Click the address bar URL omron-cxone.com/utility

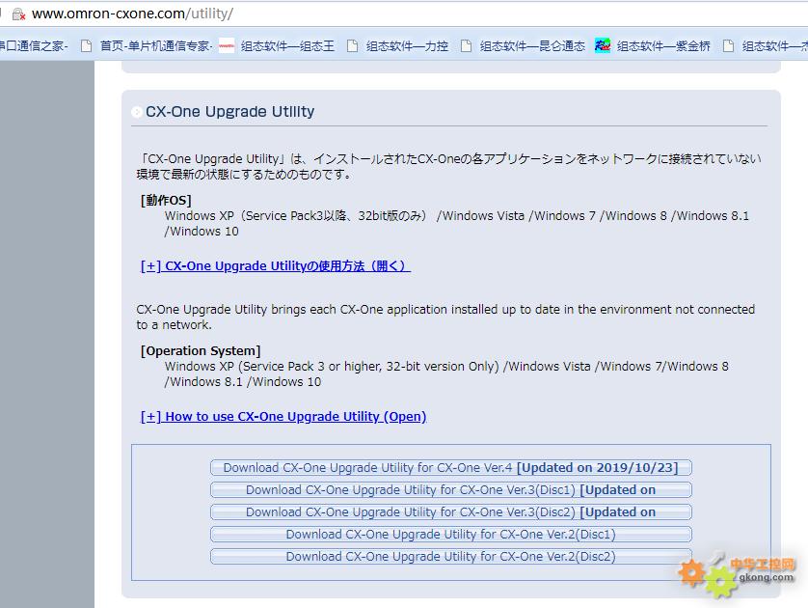(132, 14)
